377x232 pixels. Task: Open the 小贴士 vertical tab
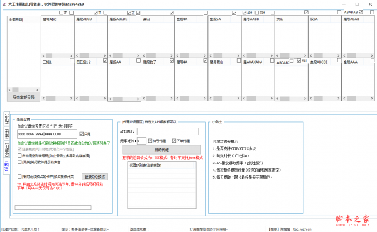click(7, 150)
